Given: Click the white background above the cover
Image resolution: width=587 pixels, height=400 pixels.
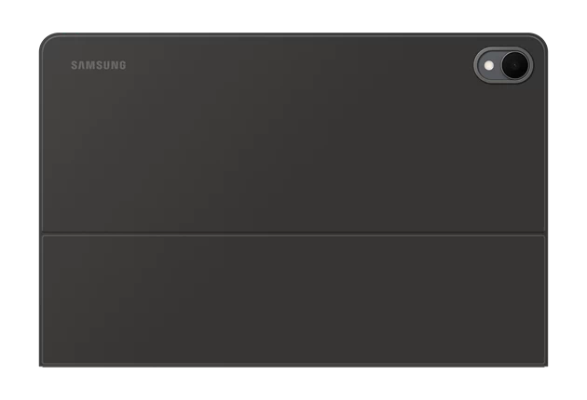Looking at the screenshot, I should [293, 16].
